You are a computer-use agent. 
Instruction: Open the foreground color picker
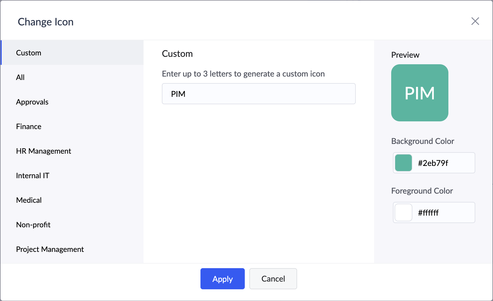click(x=403, y=212)
